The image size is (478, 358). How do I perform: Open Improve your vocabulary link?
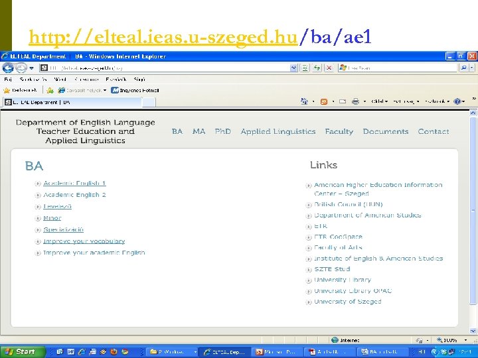tap(84, 241)
